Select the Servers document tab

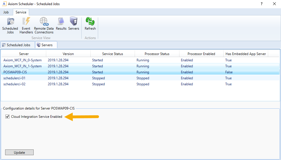coord(46,45)
